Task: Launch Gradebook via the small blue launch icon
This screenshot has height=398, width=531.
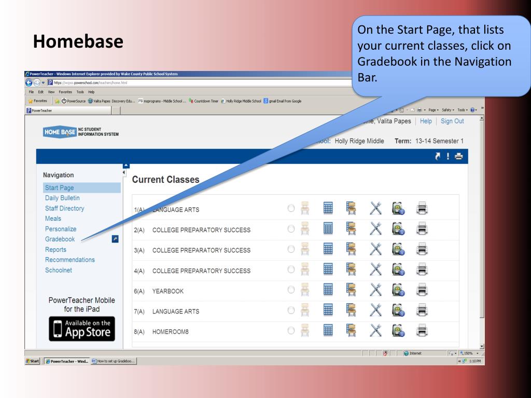Action: [x=115, y=239]
